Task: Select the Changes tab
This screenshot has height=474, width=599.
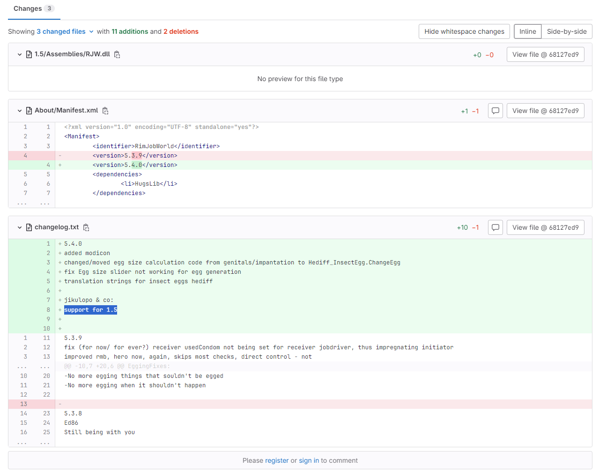Action: 34,9
